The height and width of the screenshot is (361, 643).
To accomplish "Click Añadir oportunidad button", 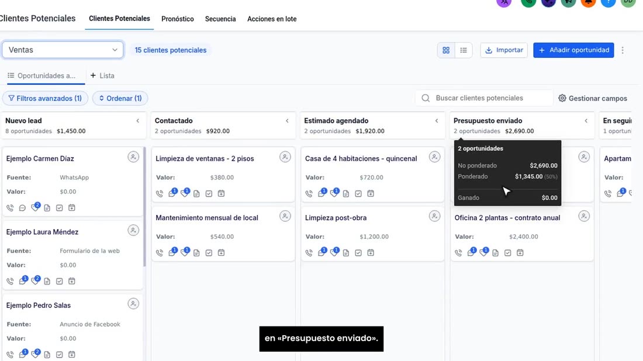I will click(x=573, y=50).
